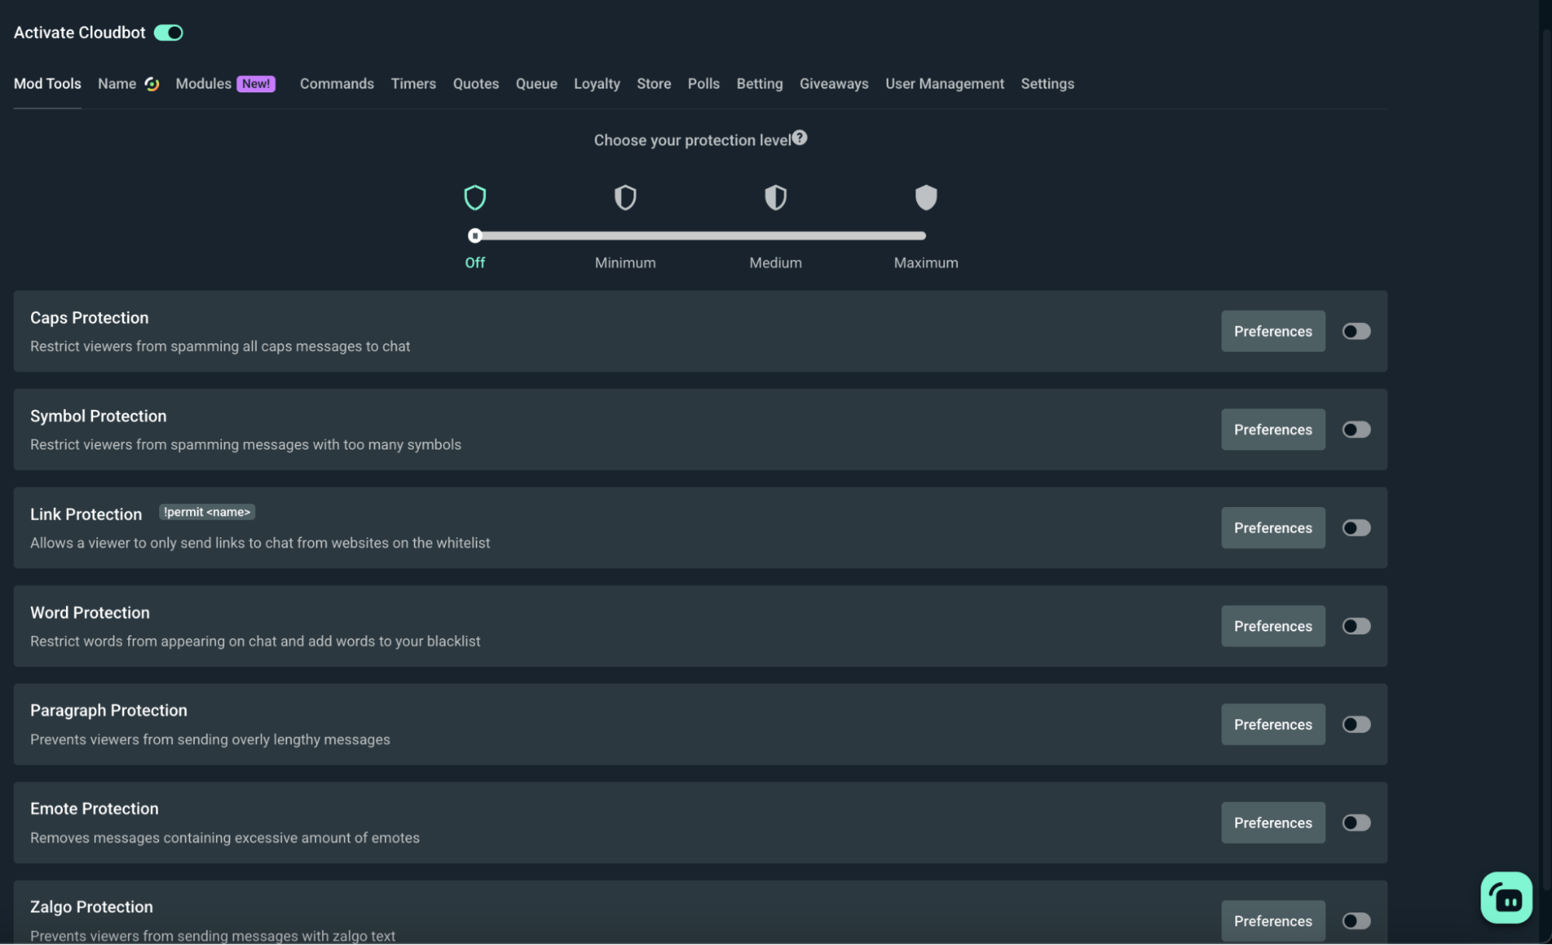
Task: Disable the Activate Cloudbot toggle
Action: coord(168,33)
